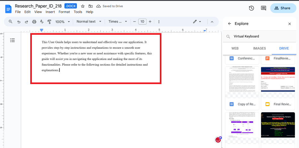The width and height of the screenshot is (299, 148).
Task: Open the Help menu
Action: pos(89,12)
